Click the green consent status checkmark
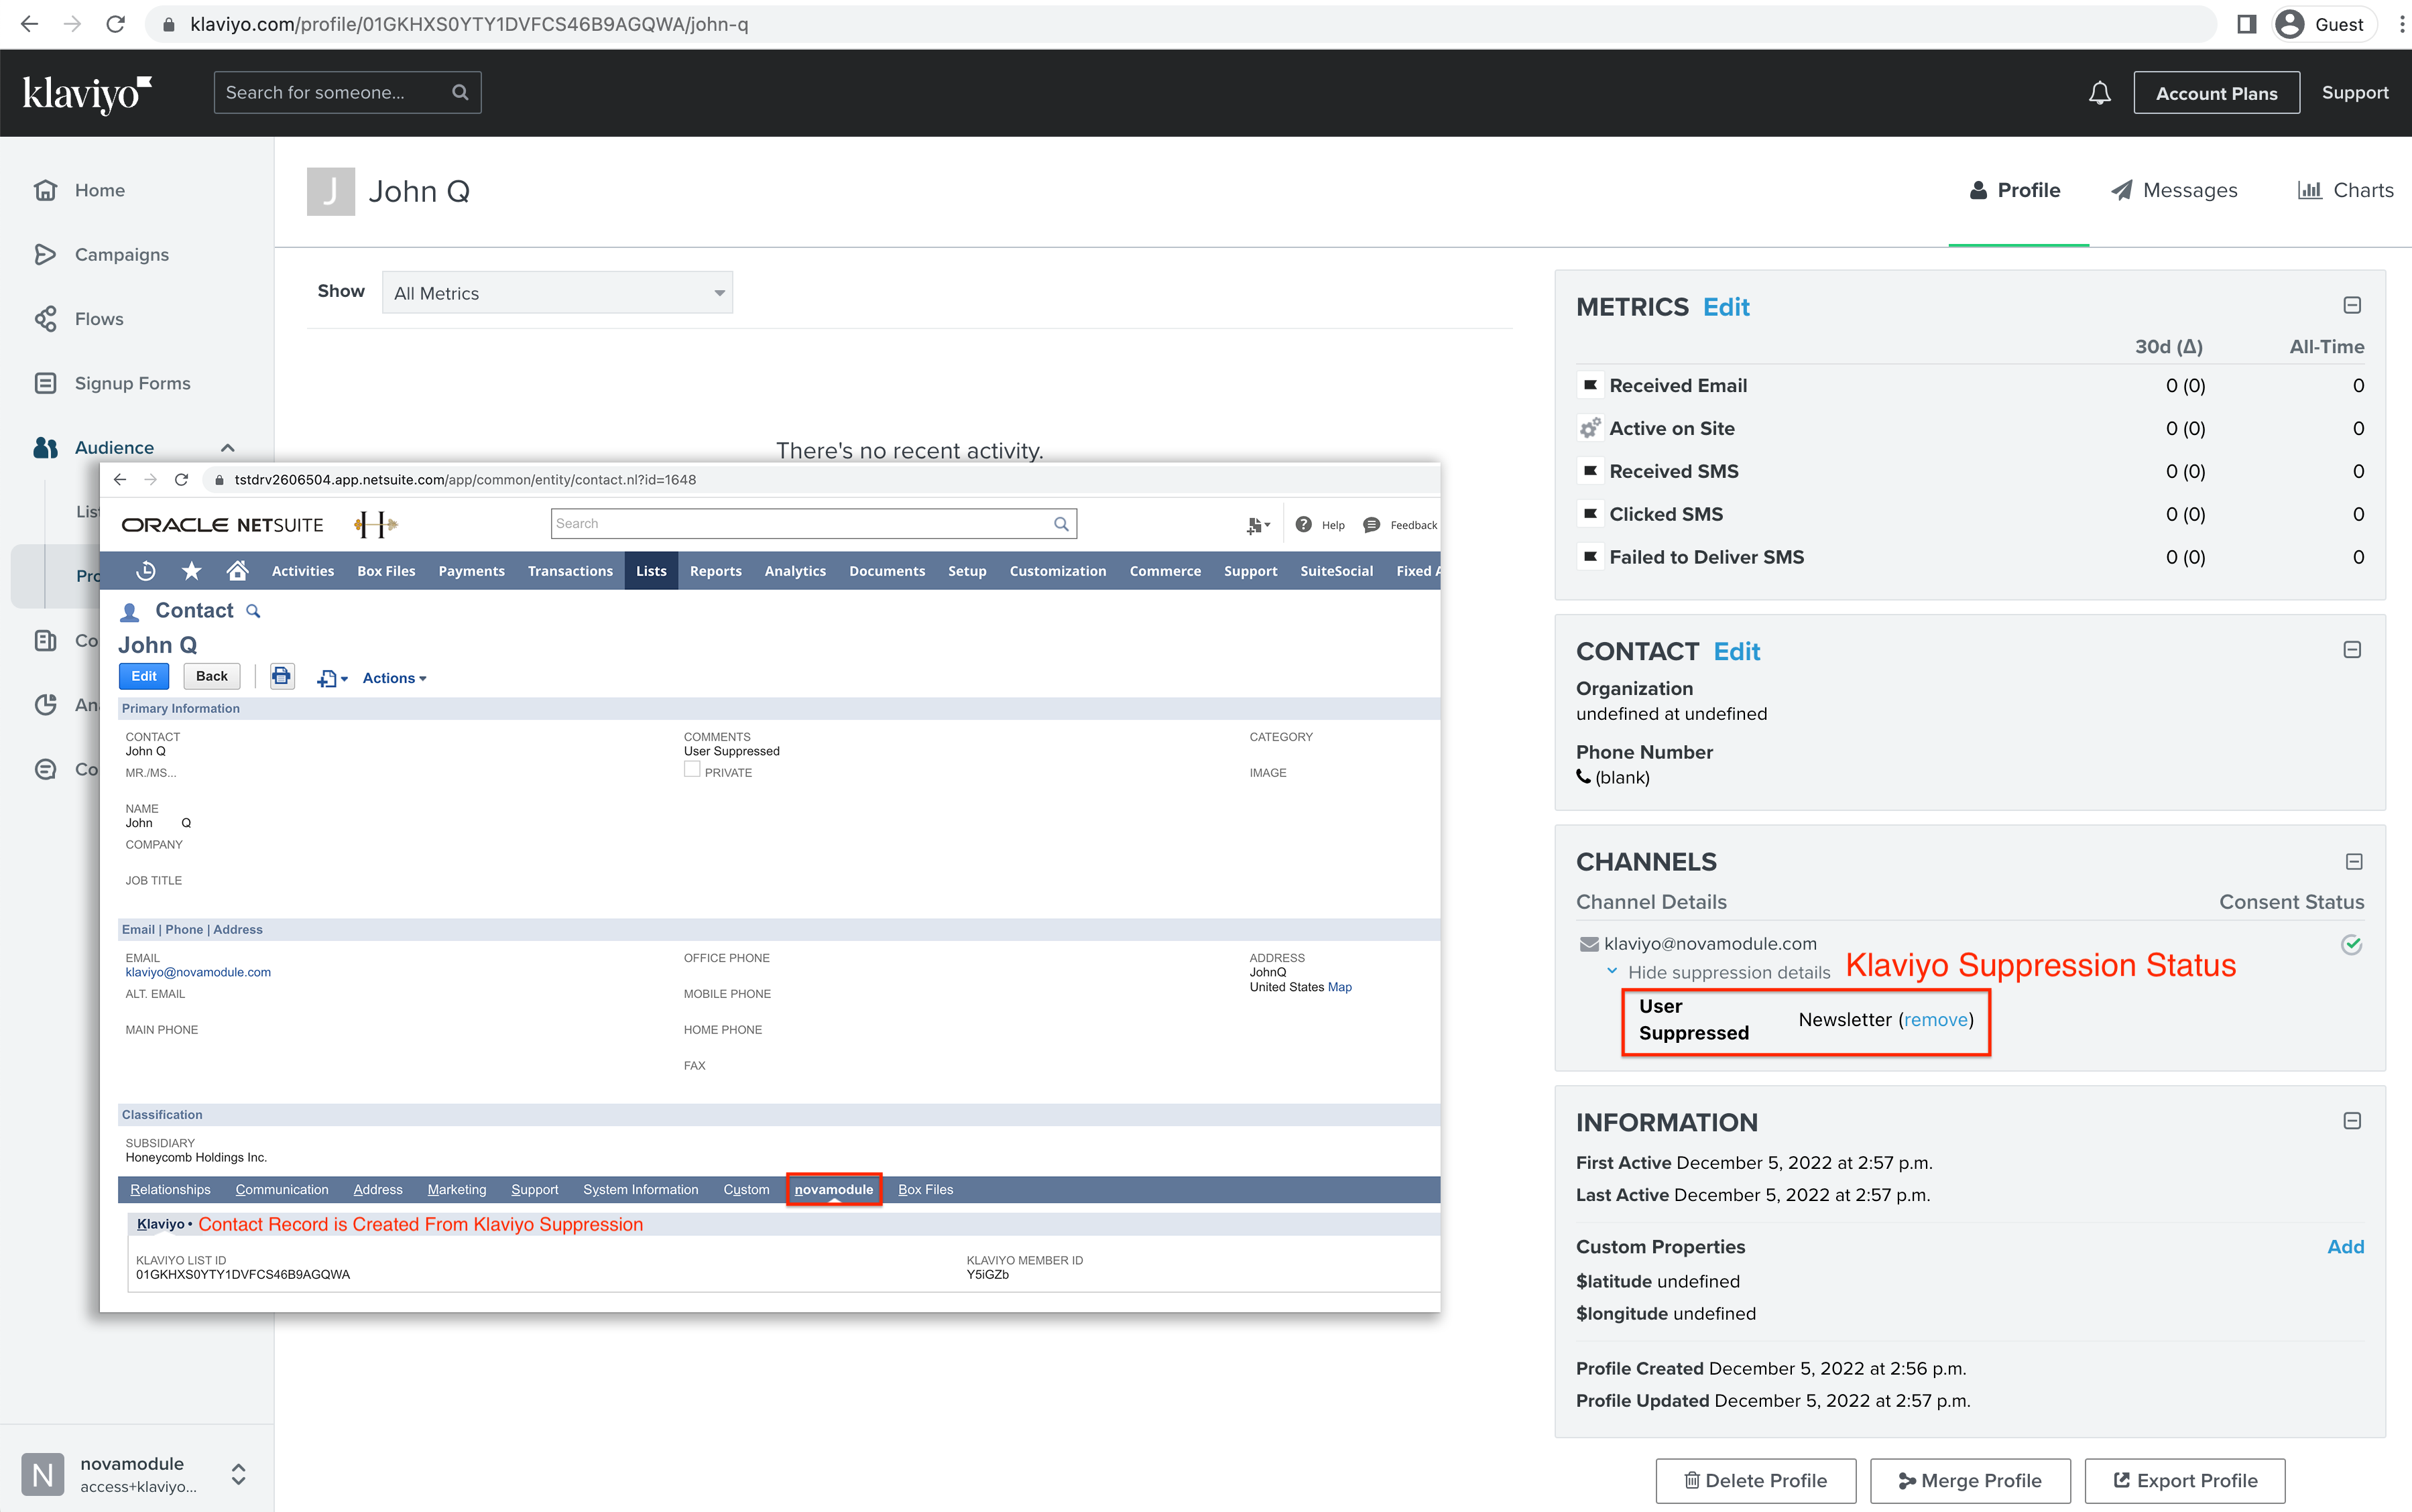Viewport: 2412px width, 1512px height. [2352, 944]
